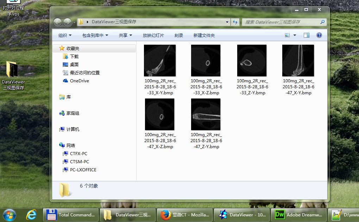Click DataViewer三视图保存 desktop folder icon
This screenshot has height=222, width=359.
click(x=12, y=69)
